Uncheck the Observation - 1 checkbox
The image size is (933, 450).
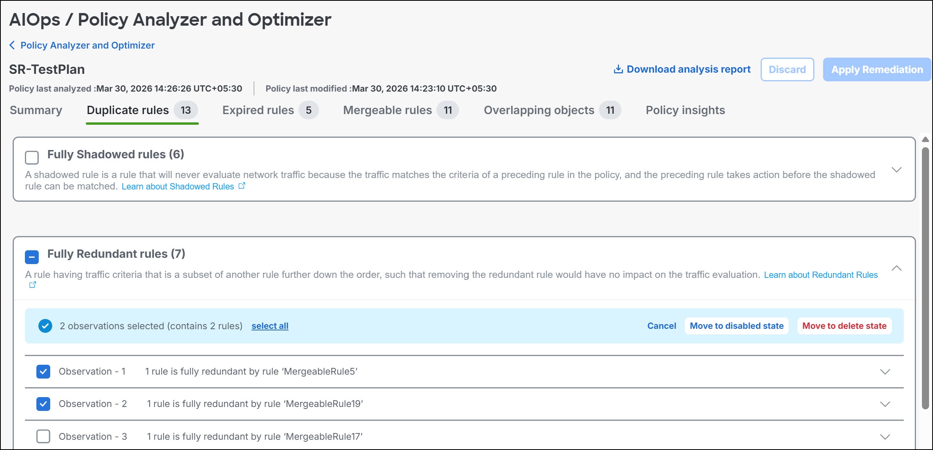click(x=43, y=371)
